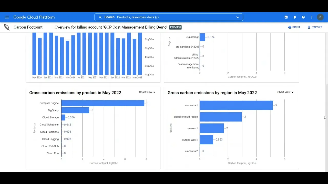Open Chart view dropdown for region emissions
The image size is (328, 184).
click(x=285, y=92)
